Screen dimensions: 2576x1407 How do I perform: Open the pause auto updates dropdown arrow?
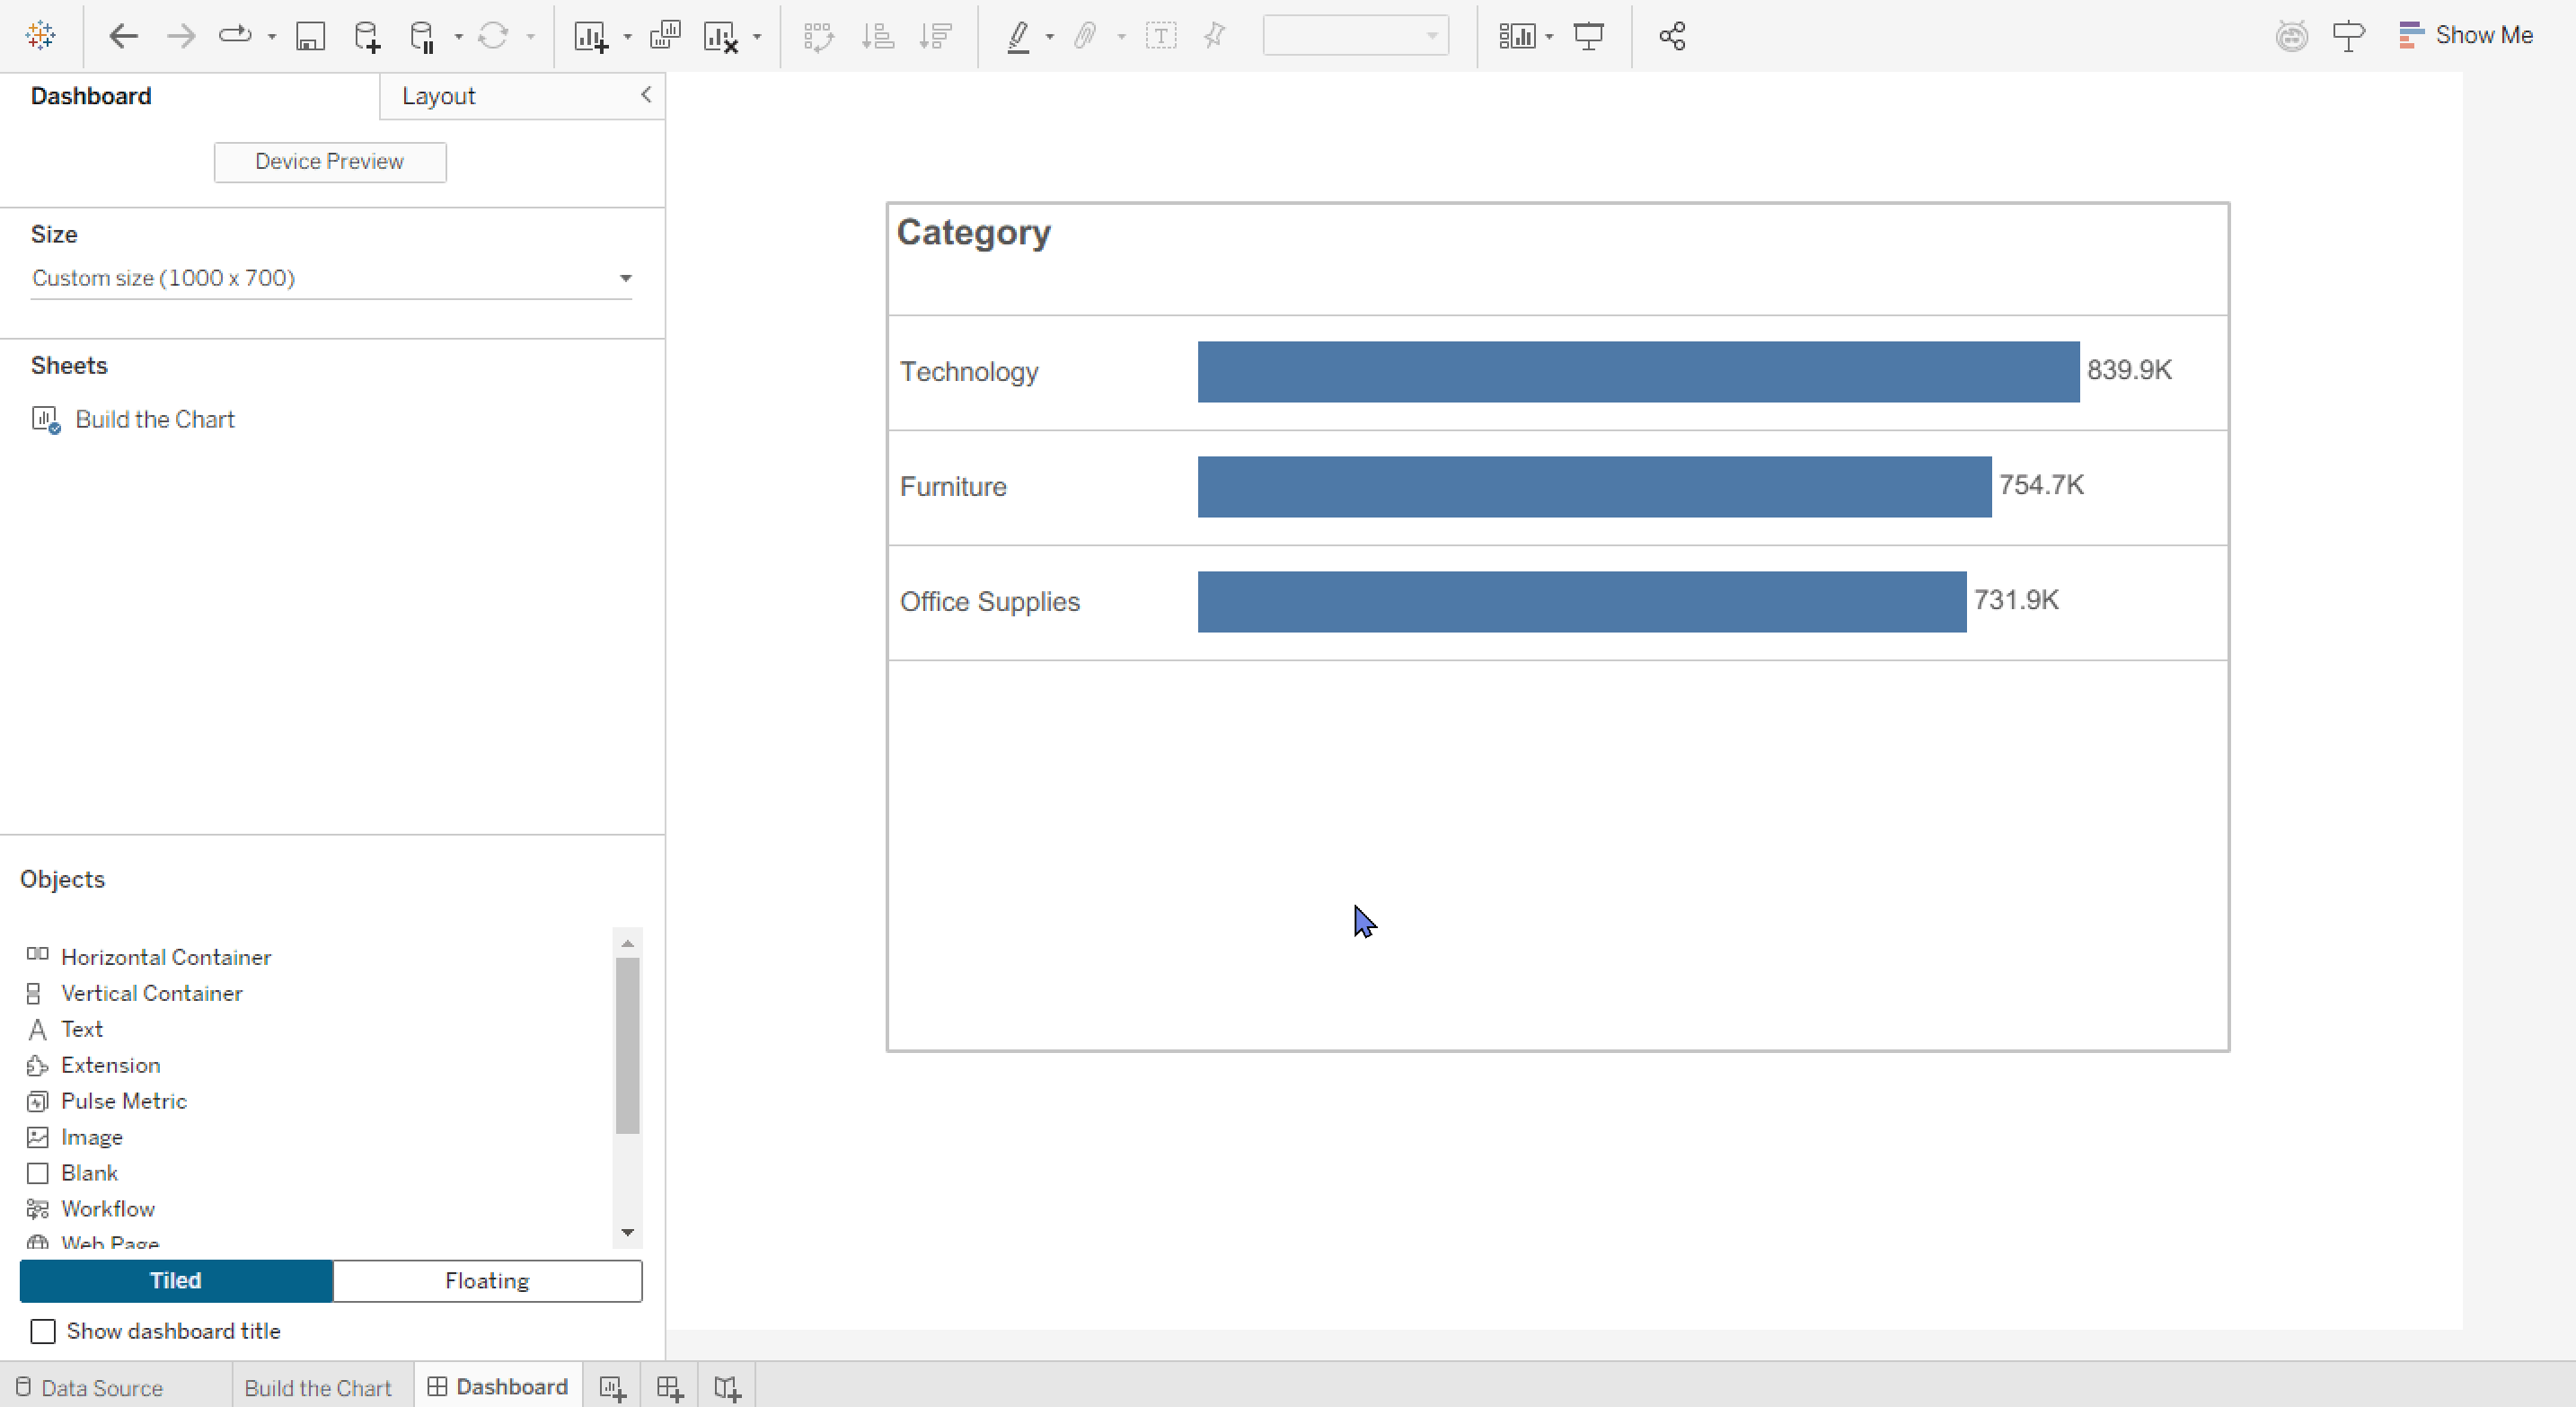pos(458,37)
